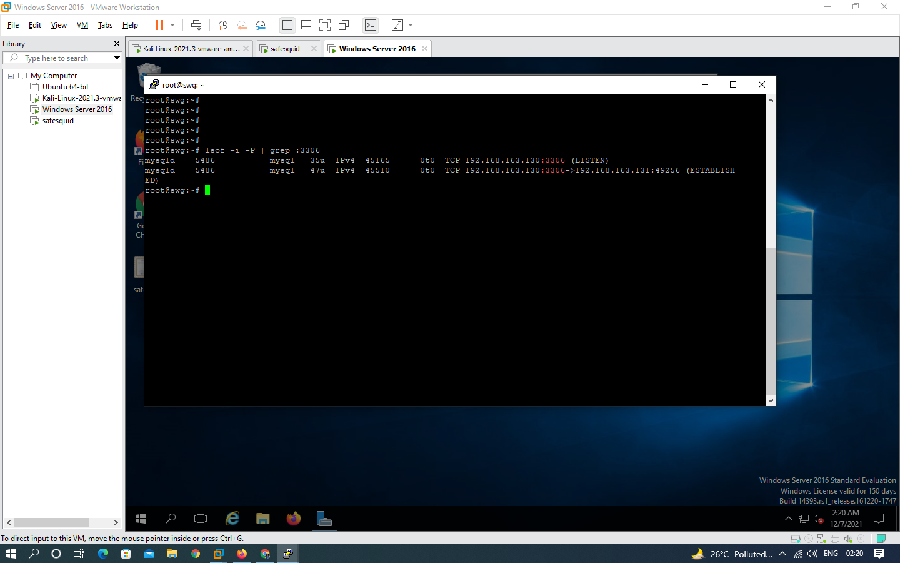Click the VMware network adapter status icon
Image resolution: width=900 pixels, height=563 pixels.
pyautogui.click(x=822, y=539)
